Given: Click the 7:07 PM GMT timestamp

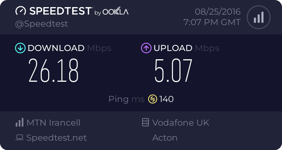Looking at the screenshot, I should pos(212,22).
